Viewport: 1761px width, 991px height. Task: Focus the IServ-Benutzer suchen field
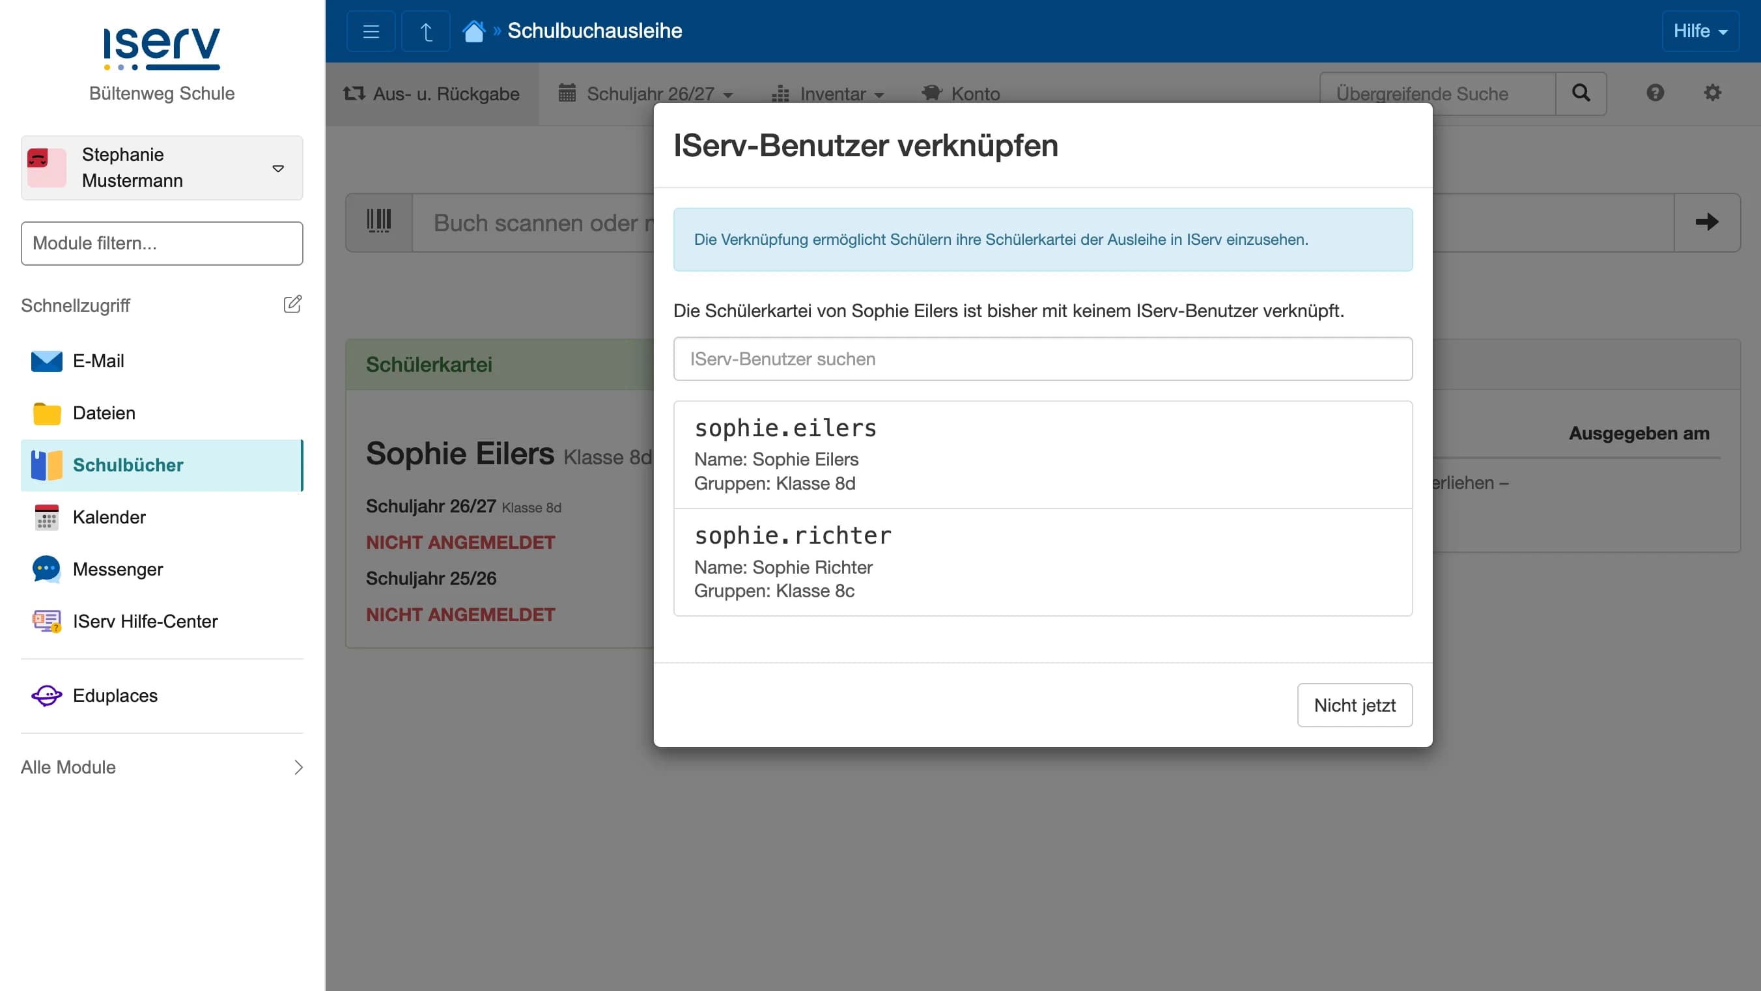pyautogui.click(x=1043, y=359)
